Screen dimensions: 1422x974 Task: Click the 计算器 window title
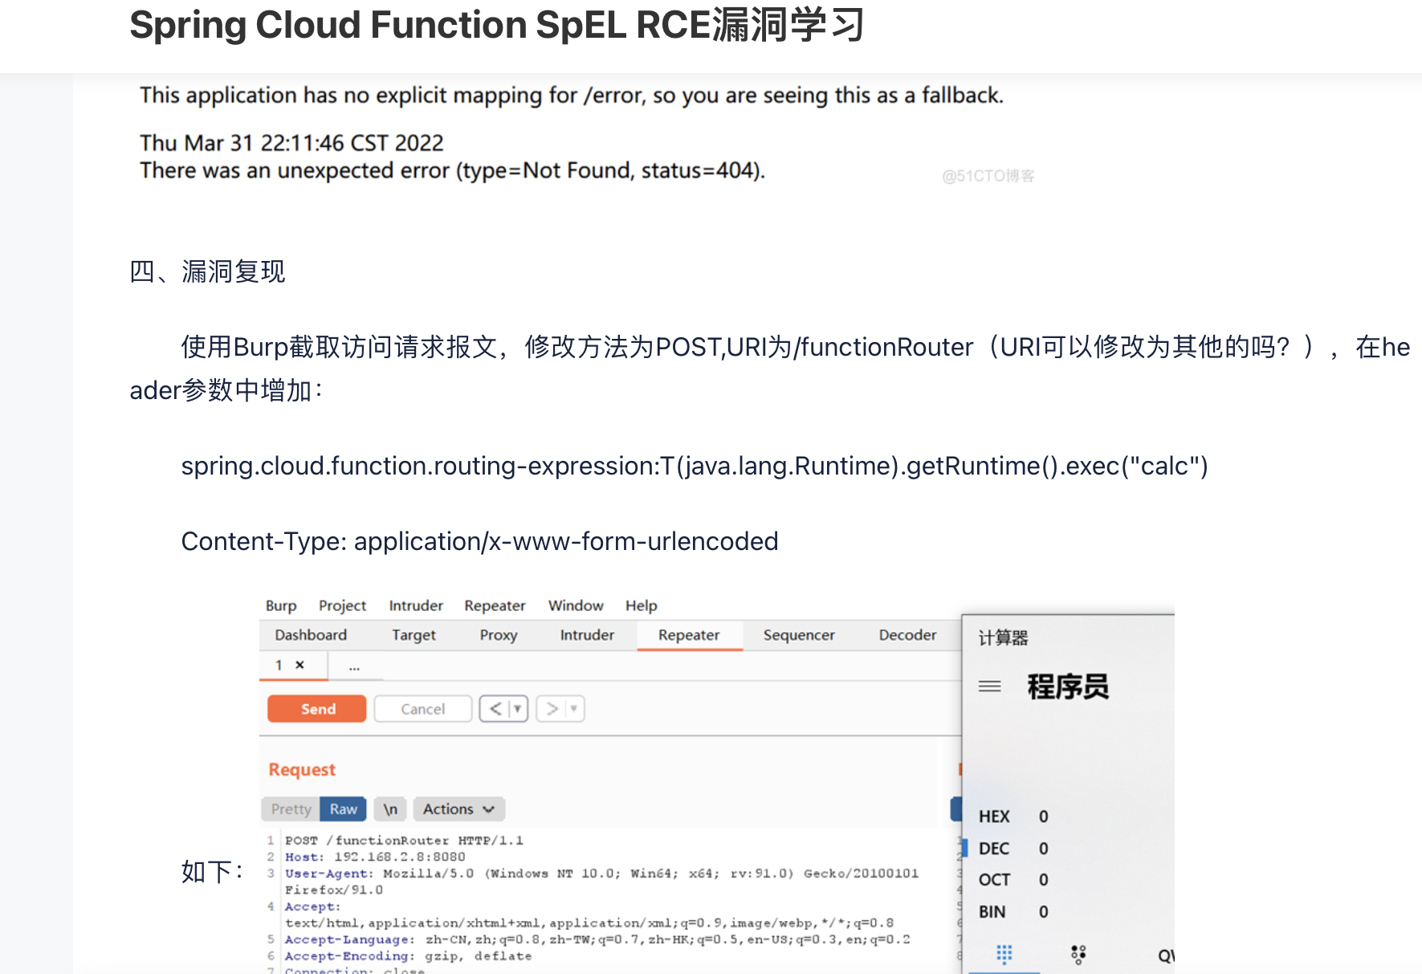pyautogui.click(x=1003, y=638)
